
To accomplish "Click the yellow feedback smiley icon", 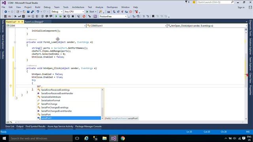I will [194, 2].
